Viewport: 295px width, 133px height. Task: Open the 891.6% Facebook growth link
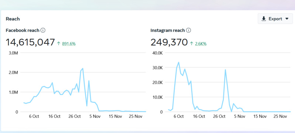pyautogui.click(x=69, y=44)
